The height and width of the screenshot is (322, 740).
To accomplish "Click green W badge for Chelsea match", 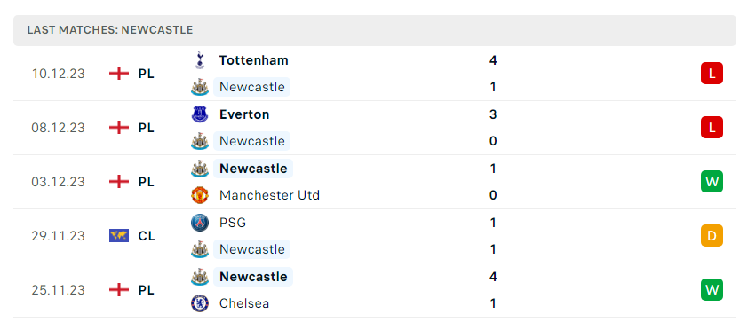I will (x=712, y=289).
